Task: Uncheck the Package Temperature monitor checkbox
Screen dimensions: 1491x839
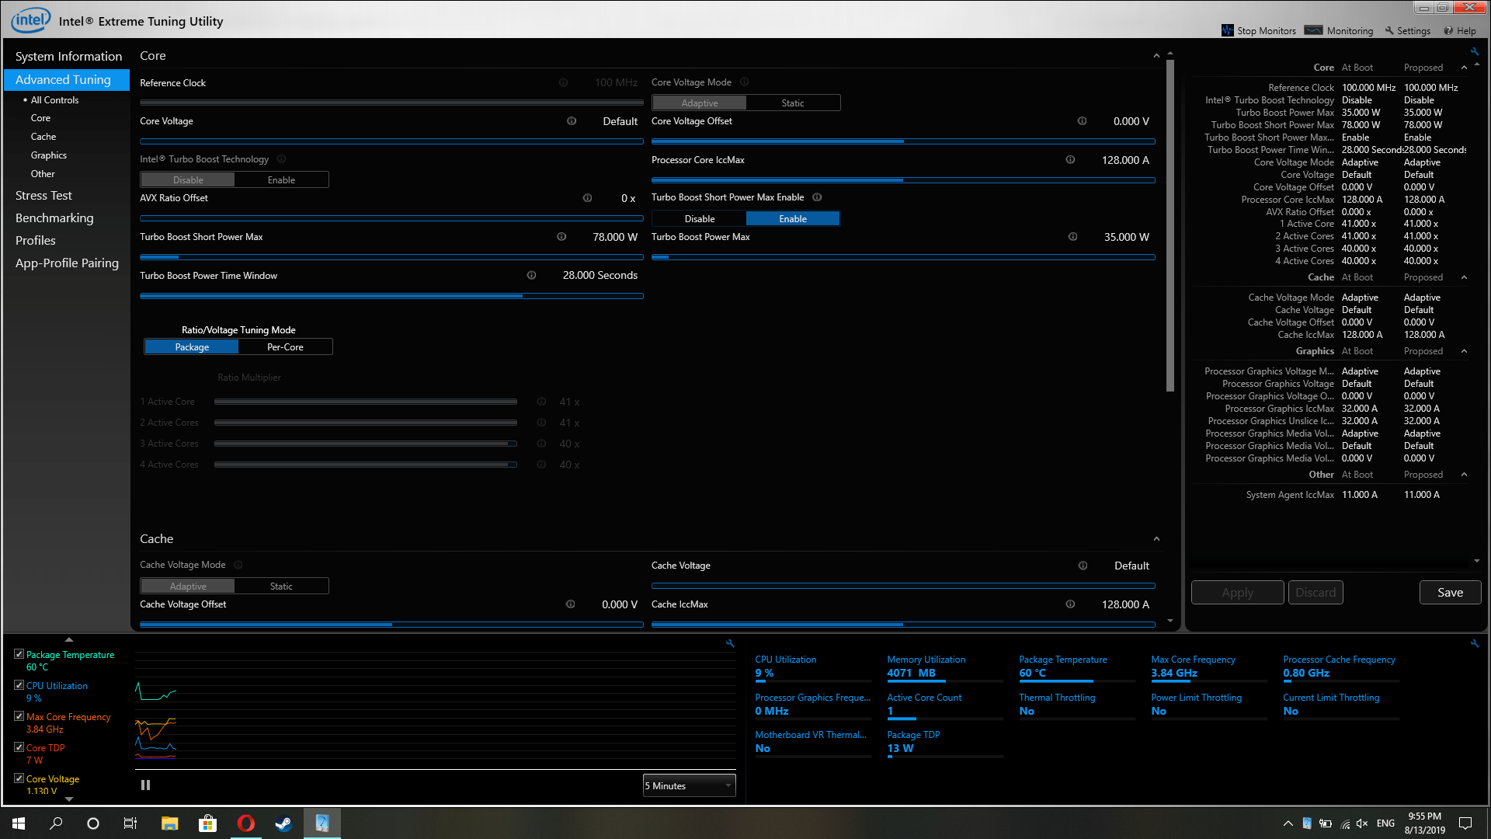Action: pyautogui.click(x=19, y=654)
